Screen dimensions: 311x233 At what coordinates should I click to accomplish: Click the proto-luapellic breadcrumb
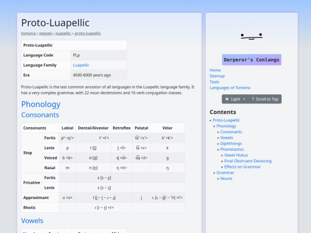click(x=88, y=33)
